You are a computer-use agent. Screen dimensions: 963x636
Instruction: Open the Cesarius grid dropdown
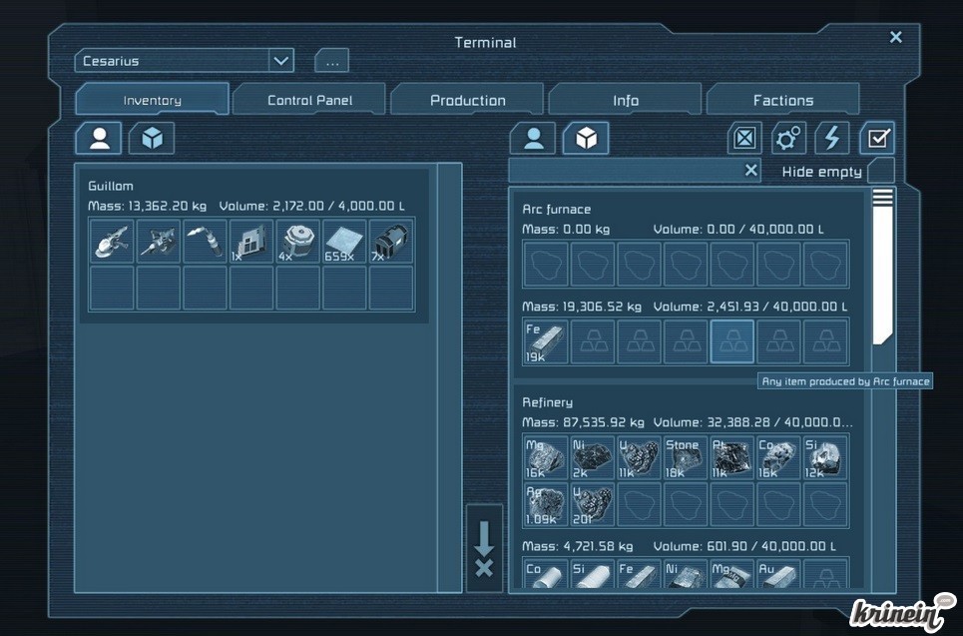click(x=281, y=61)
